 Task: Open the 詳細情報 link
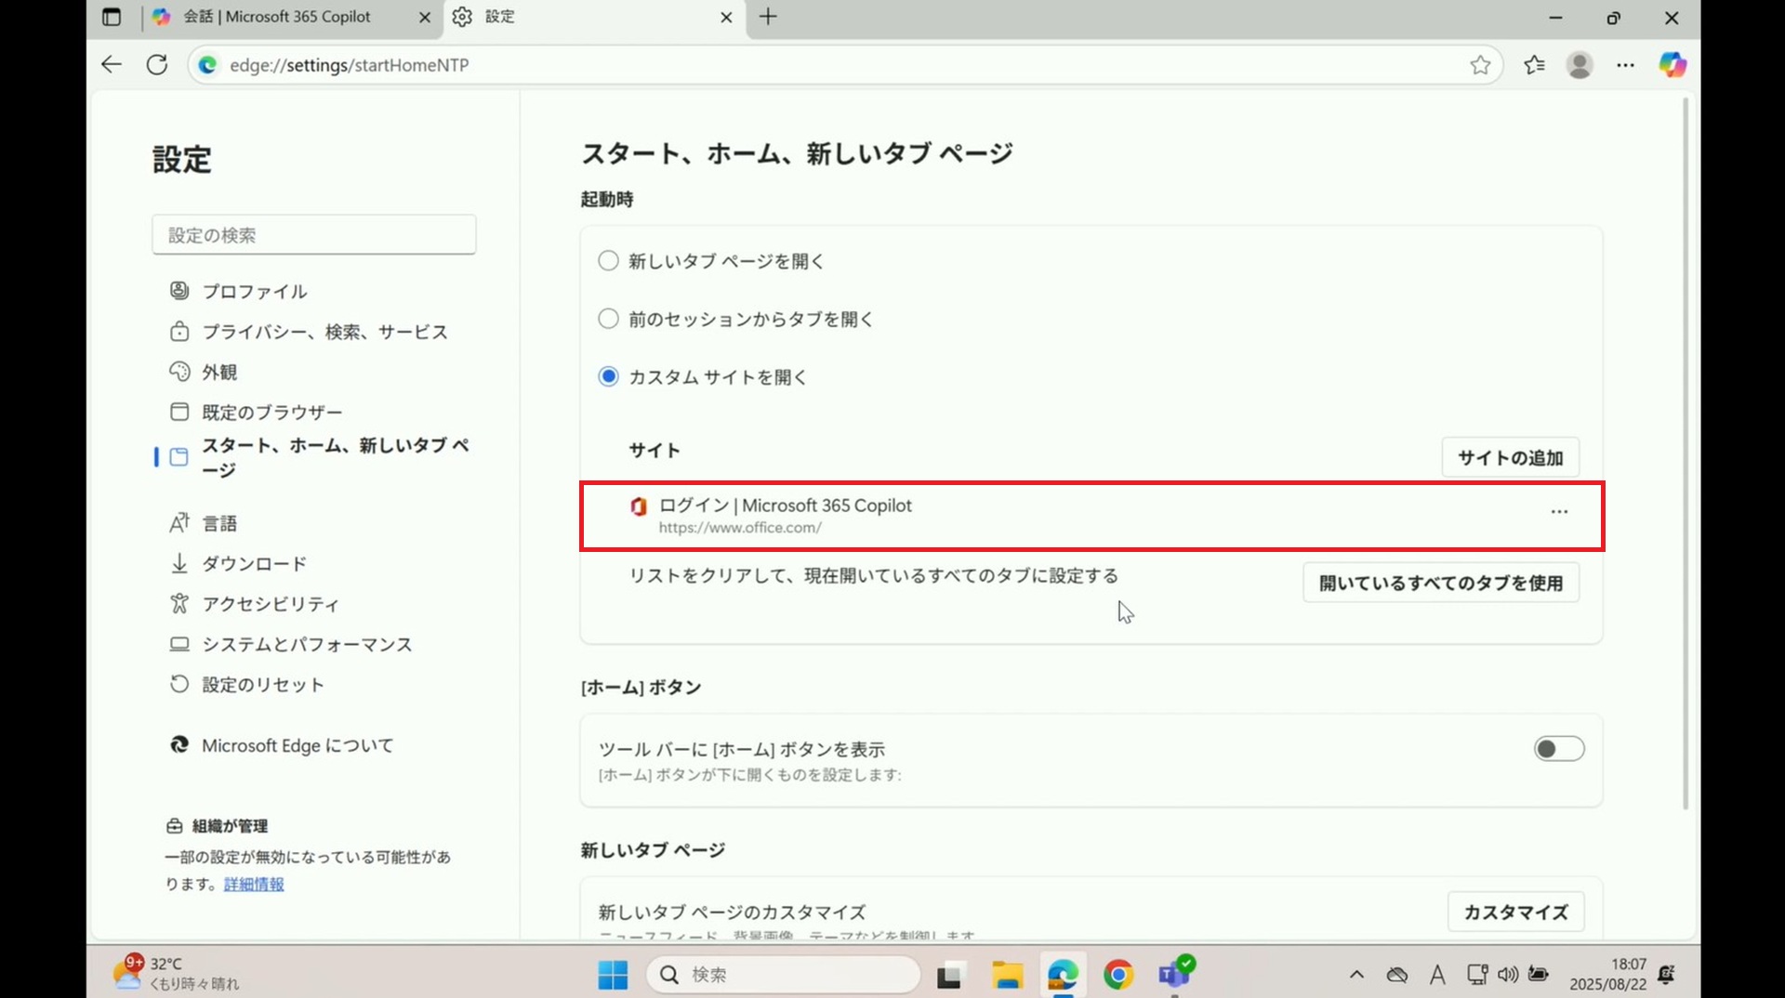click(254, 885)
